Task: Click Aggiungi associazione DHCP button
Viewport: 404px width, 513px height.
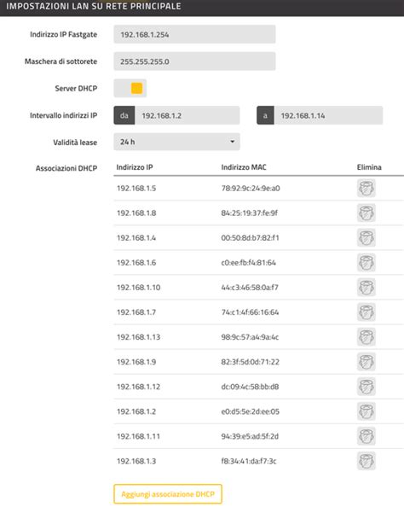Action: pyautogui.click(x=168, y=494)
